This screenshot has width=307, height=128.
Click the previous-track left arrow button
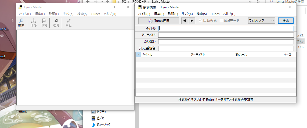point(185,21)
